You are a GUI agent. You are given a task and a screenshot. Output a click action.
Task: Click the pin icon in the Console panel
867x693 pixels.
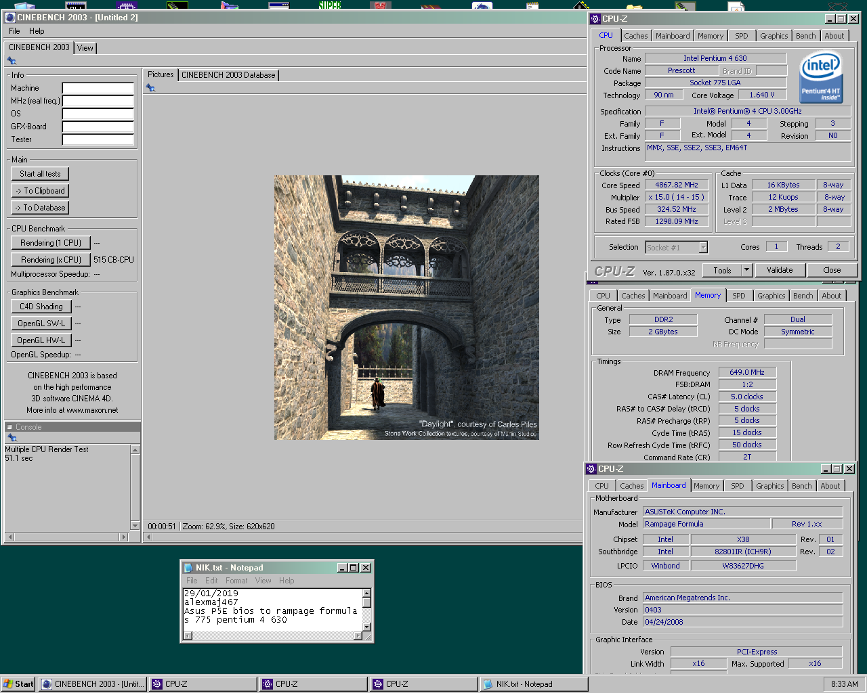point(12,438)
